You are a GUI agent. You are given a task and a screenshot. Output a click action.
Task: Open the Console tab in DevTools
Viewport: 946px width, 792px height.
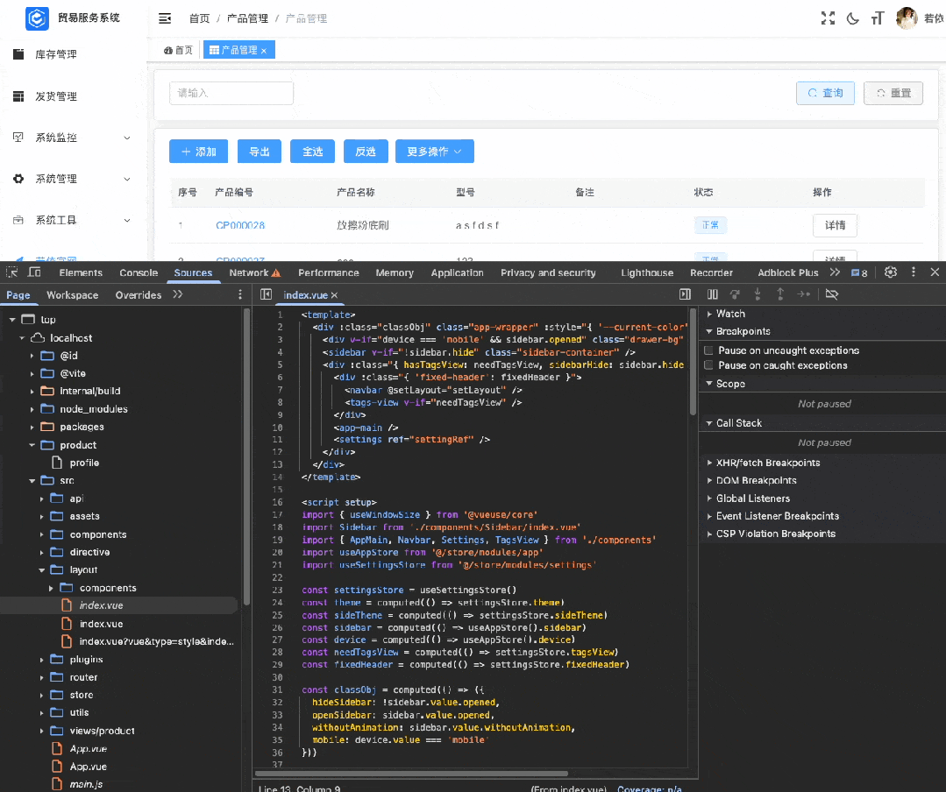pyautogui.click(x=139, y=272)
